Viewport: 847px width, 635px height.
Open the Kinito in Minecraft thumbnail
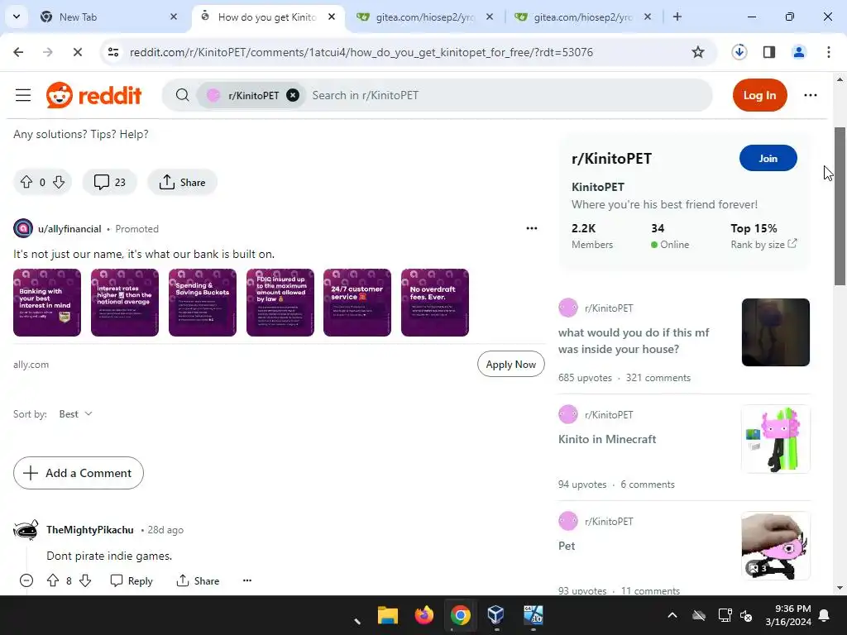coord(776,439)
